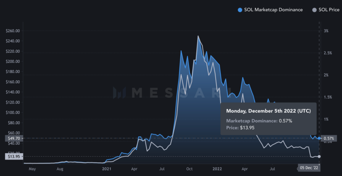Click the Aug tick on the time axis
342x176 pixels.
[60, 169]
